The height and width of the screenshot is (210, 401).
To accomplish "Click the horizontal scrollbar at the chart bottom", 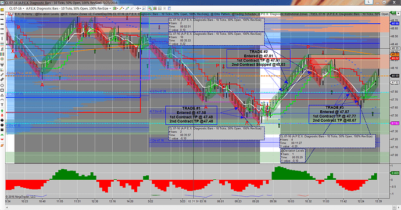I will point(201,207).
